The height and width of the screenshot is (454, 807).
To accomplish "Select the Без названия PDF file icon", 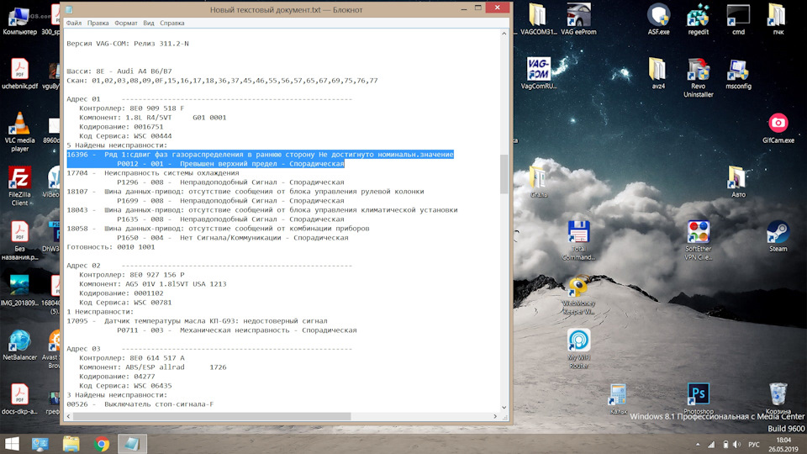I will pyautogui.click(x=19, y=240).
